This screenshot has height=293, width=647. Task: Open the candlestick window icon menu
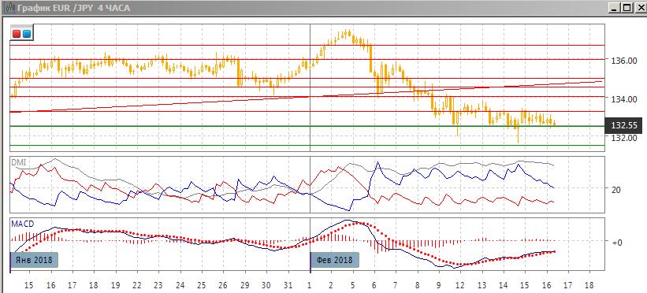(x=9, y=7)
